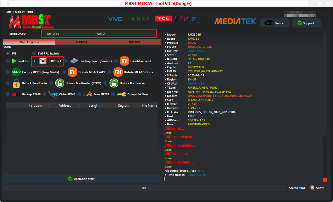The image size is (333, 202).
Task: Click the SP1A.210812.016 BuildID value
Action: pyautogui.click(x=200, y=59)
